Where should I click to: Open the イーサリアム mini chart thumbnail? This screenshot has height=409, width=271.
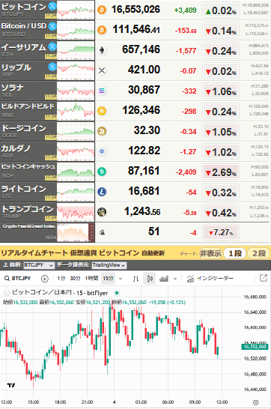[x=76, y=50]
